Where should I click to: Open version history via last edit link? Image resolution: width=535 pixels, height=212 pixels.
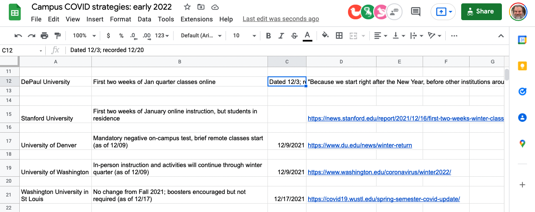(x=280, y=19)
